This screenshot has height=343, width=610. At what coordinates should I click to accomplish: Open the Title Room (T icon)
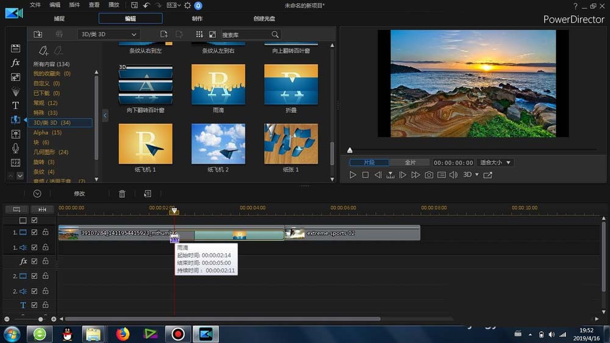pyautogui.click(x=16, y=105)
